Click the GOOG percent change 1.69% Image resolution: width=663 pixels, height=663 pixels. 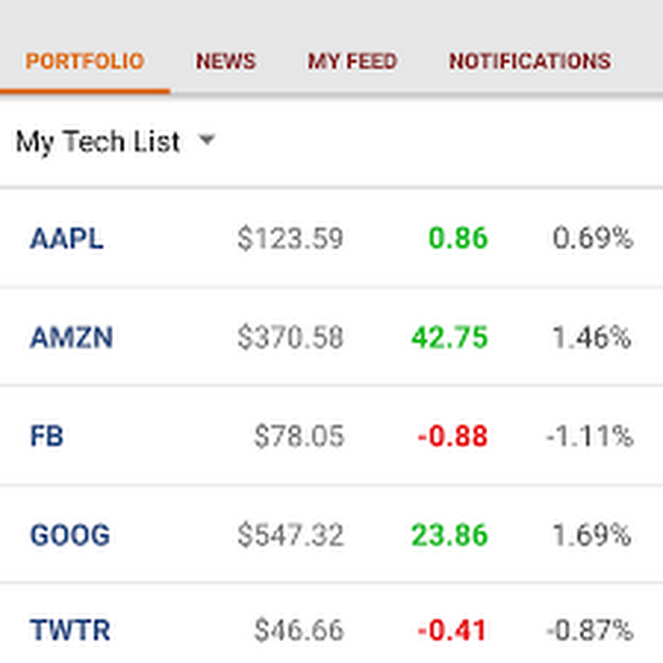pos(592,535)
